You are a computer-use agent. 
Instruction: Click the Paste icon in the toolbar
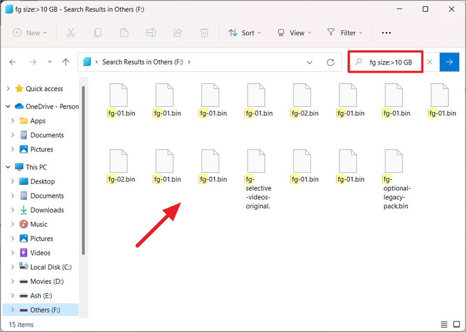pos(124,33)
